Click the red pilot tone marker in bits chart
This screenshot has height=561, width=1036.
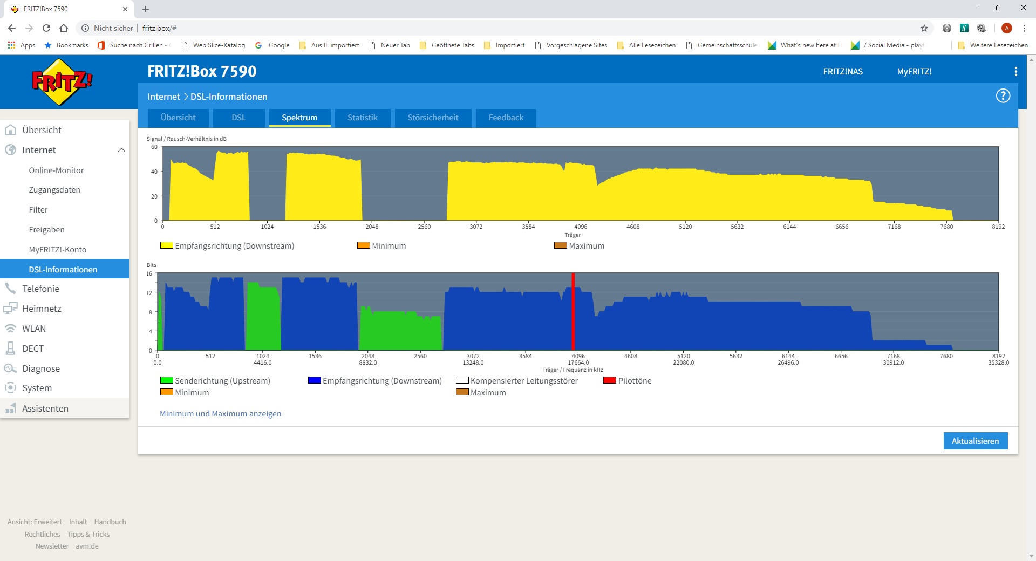tap(573, 311)
